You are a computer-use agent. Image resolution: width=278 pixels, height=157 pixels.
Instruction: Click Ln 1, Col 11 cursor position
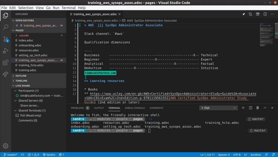(x=207, y=155)
